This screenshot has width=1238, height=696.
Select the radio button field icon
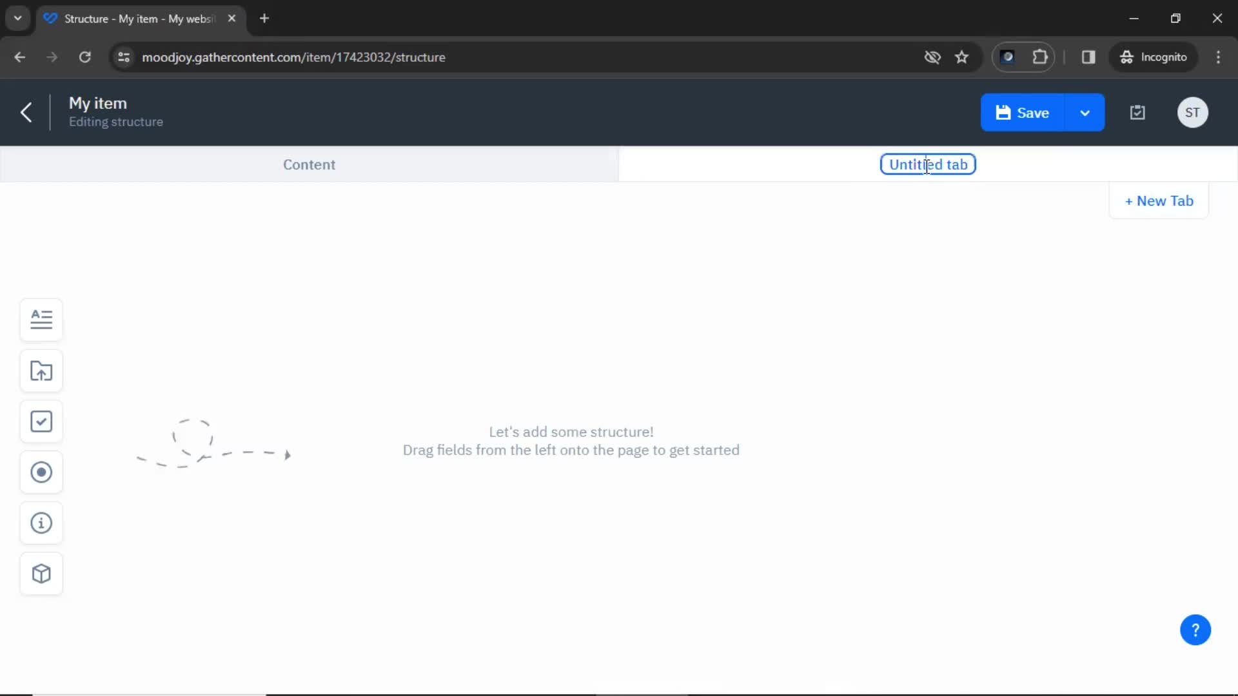pos(41,472)
